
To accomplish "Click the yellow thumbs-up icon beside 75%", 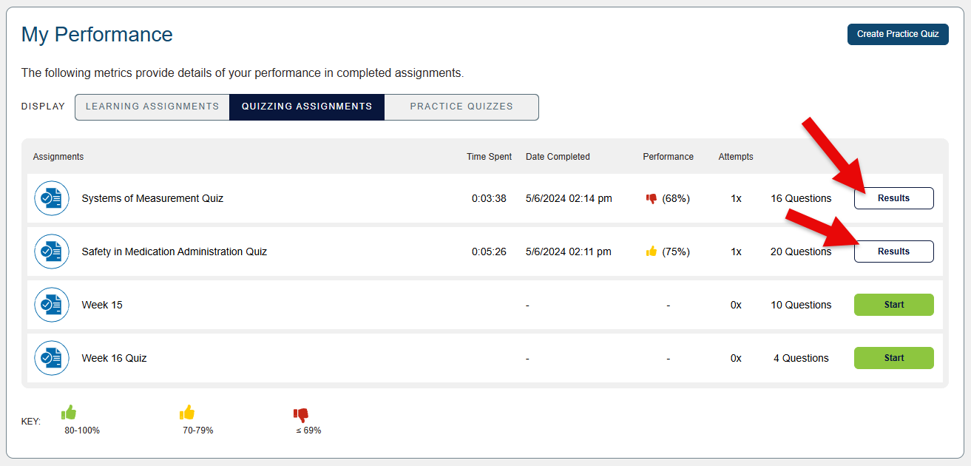I will click(x=652, y=251).
